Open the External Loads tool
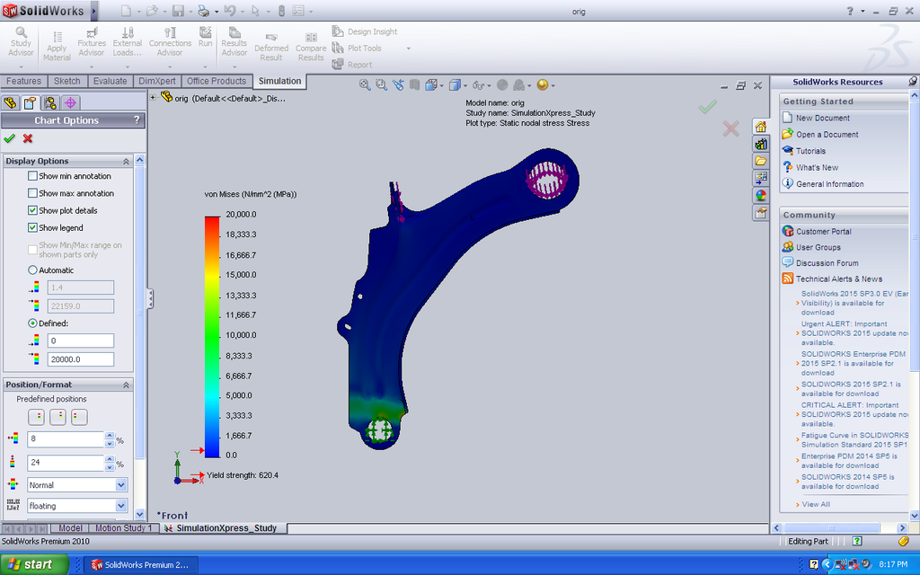Viewport: 920px width, 575px height. click(128, 41)
